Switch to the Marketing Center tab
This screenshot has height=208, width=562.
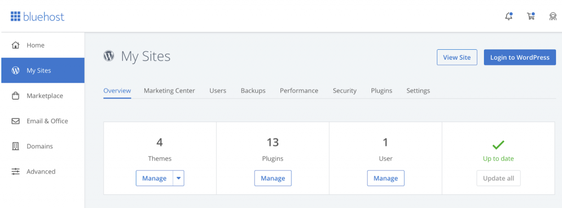click(x=170, y=91)
